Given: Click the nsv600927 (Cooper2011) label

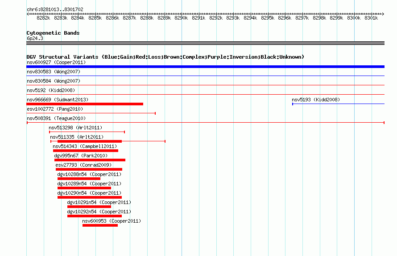Looking at the screenshot, I should pos(56,62).
